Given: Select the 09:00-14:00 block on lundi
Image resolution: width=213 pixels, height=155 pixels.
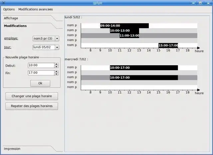Looking at the screenshot, I should tap(124, 26).
